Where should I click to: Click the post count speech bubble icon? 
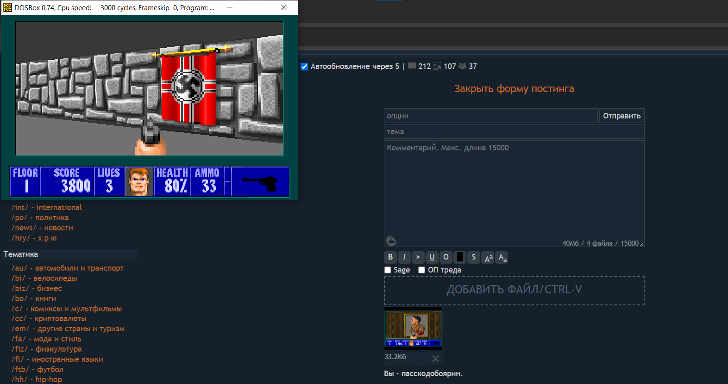point(412,66)
